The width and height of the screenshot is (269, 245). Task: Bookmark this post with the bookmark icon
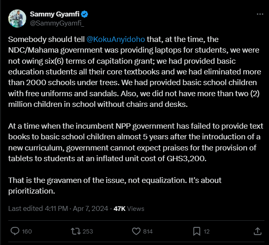click(197, 231)
